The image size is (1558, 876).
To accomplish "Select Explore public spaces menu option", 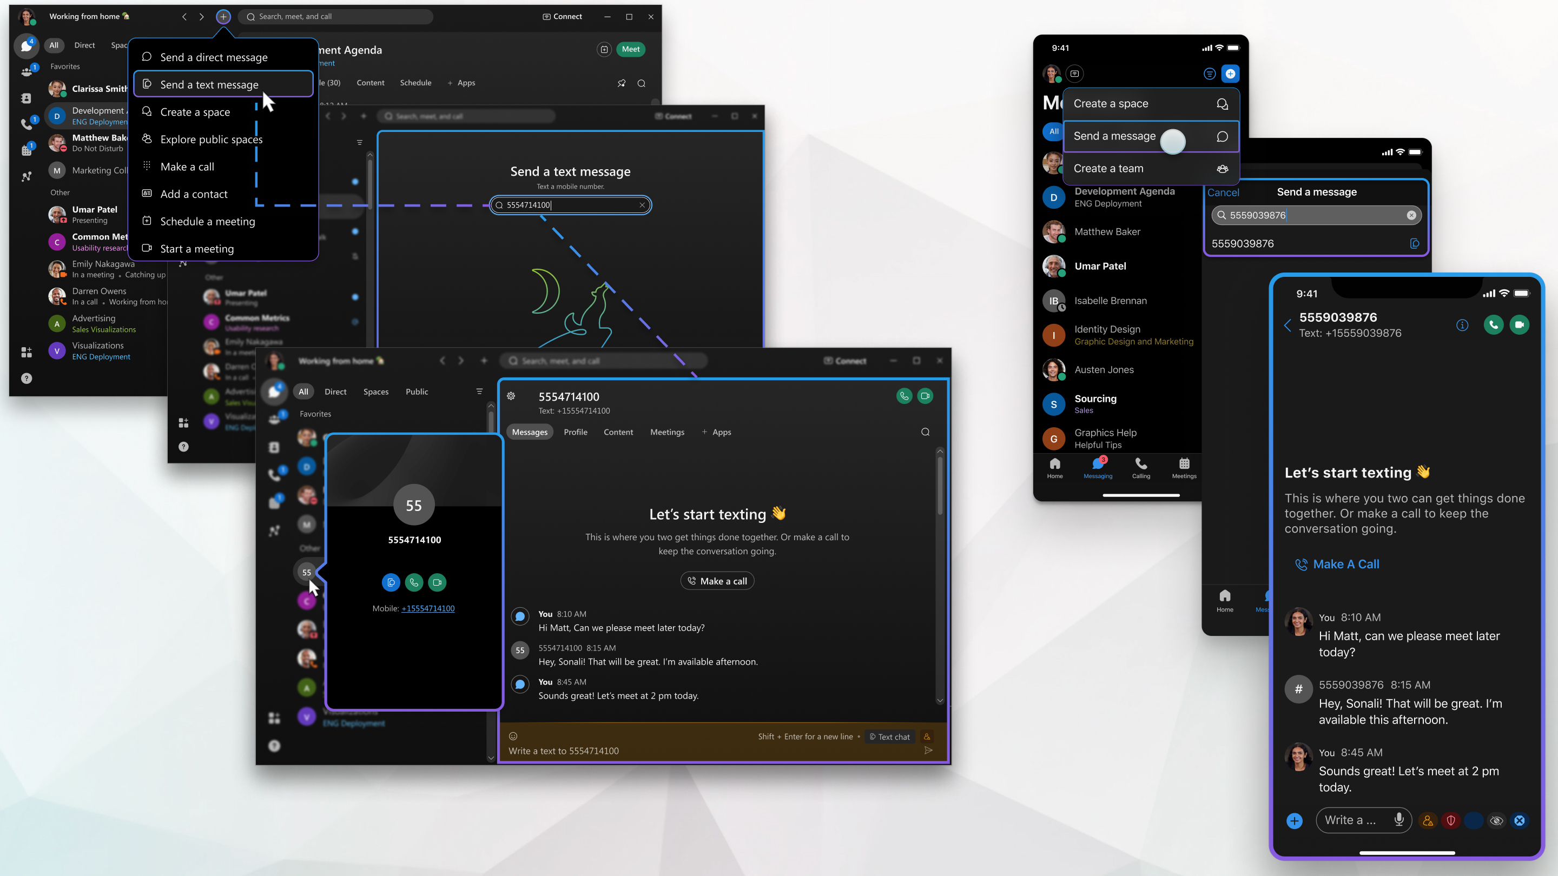I will (211, 139).
